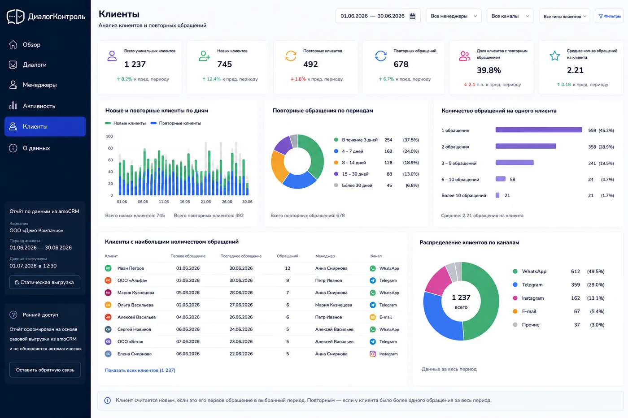The height and width of the screenshot is (418, 628).
Task: Open the Все каналы dropdown
Action: tap(510, 16)
